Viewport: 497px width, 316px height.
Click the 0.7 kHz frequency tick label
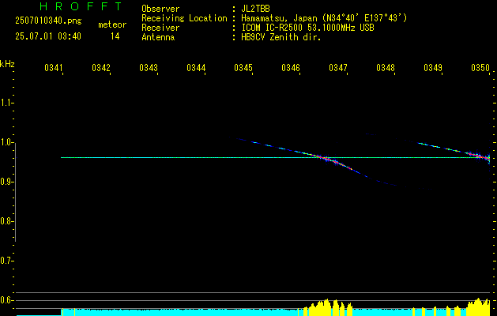click(x=6, y=261)
